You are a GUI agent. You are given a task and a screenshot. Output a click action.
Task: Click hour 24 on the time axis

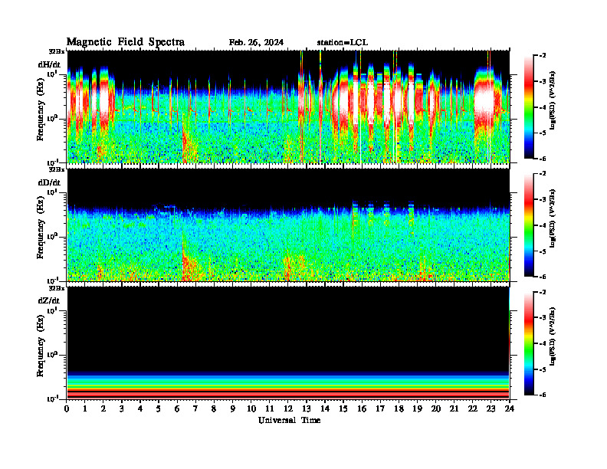[510, 408]
